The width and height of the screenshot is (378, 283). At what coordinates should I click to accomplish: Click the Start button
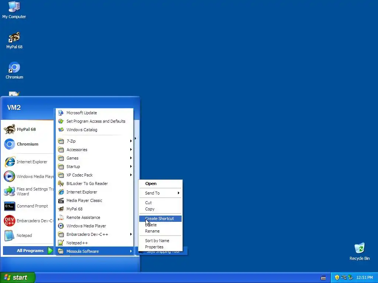(17, 277)
